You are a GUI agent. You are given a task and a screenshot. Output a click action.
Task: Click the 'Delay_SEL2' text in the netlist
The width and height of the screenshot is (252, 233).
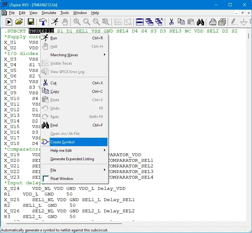(x=119, y=211)
